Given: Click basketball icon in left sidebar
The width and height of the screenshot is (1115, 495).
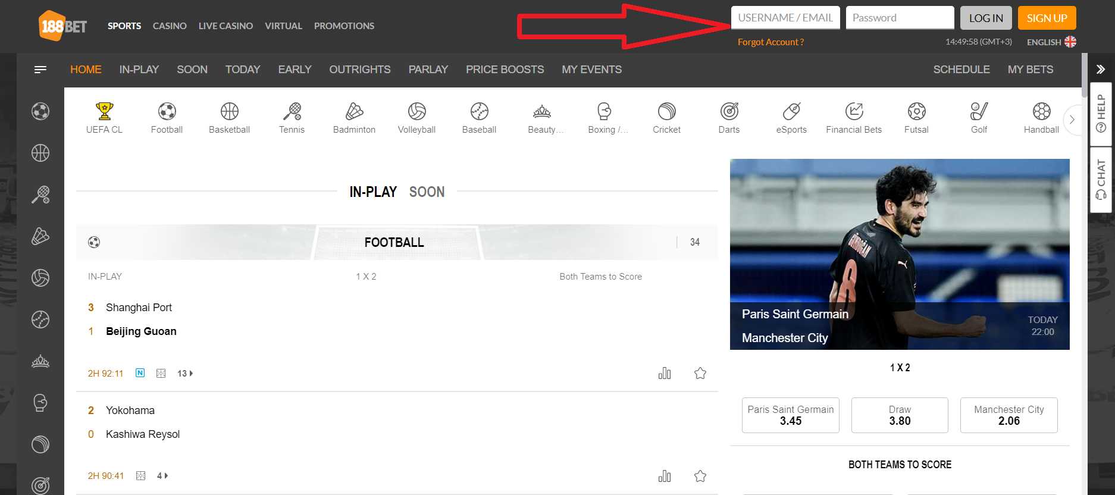Looking at the screenshot, I should (40, 153).
